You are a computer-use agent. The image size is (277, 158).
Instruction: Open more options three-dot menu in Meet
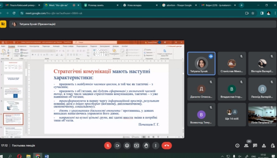pos(155,145)
